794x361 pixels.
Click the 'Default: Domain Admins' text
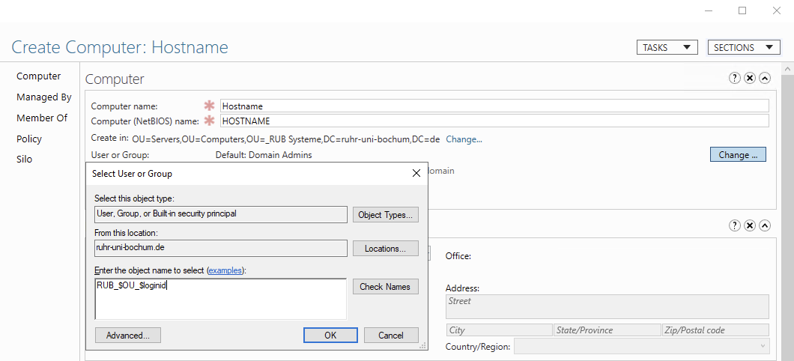pos(264,155)
